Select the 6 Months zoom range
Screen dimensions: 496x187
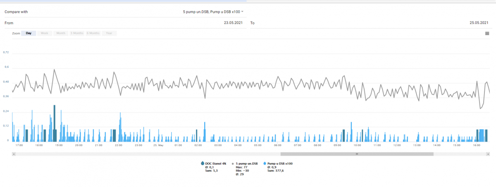tap(93, 33)
